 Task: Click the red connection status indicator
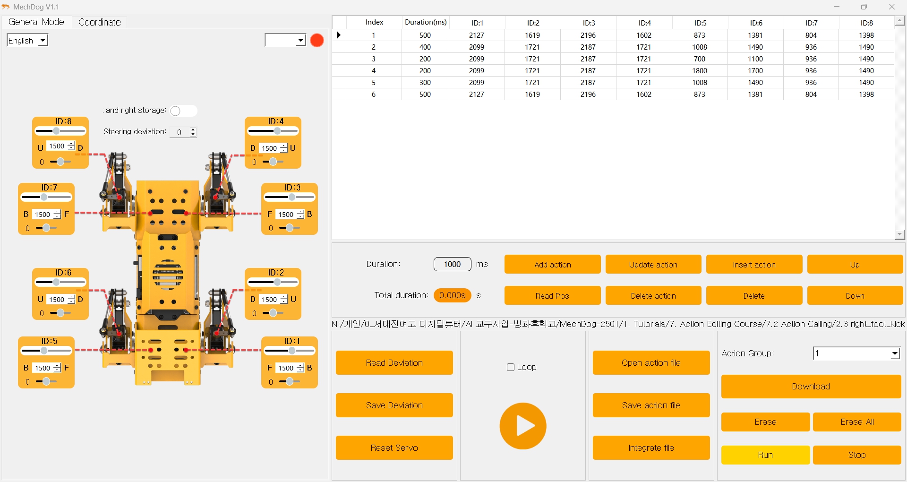point(317,41)
